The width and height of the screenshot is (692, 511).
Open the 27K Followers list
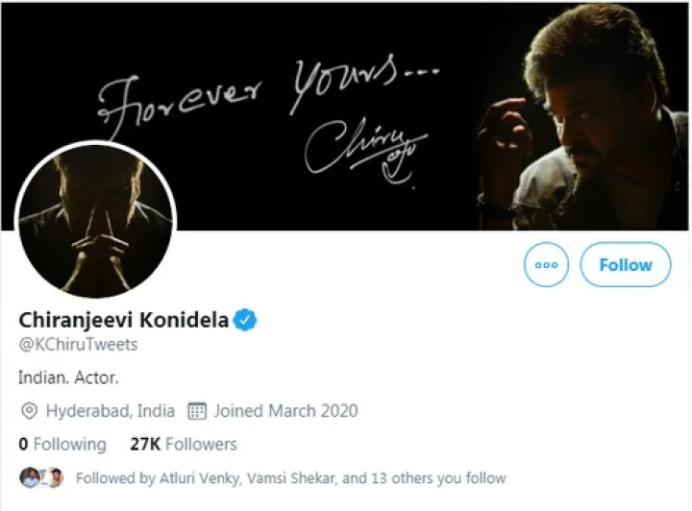(x=183, y=444)
